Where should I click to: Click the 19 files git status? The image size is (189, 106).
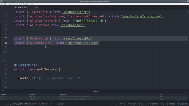point(171,104)
